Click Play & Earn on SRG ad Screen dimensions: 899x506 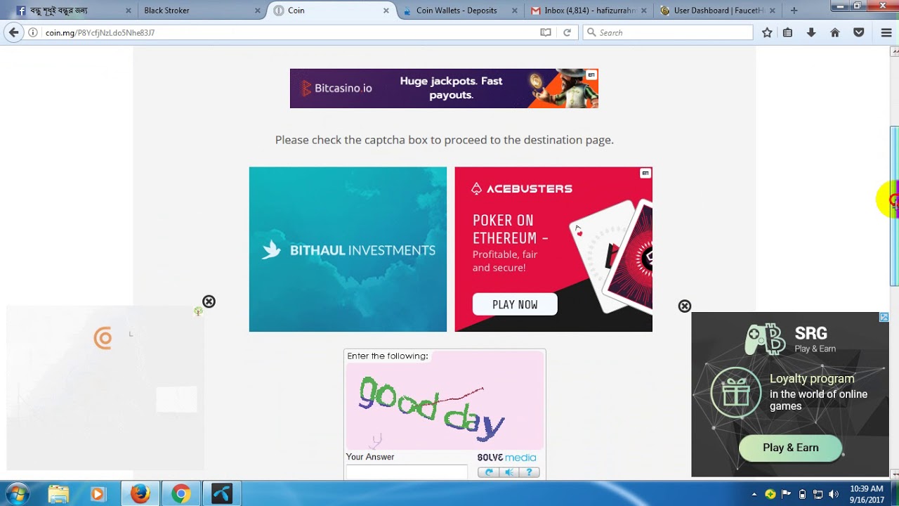(791, 448)
